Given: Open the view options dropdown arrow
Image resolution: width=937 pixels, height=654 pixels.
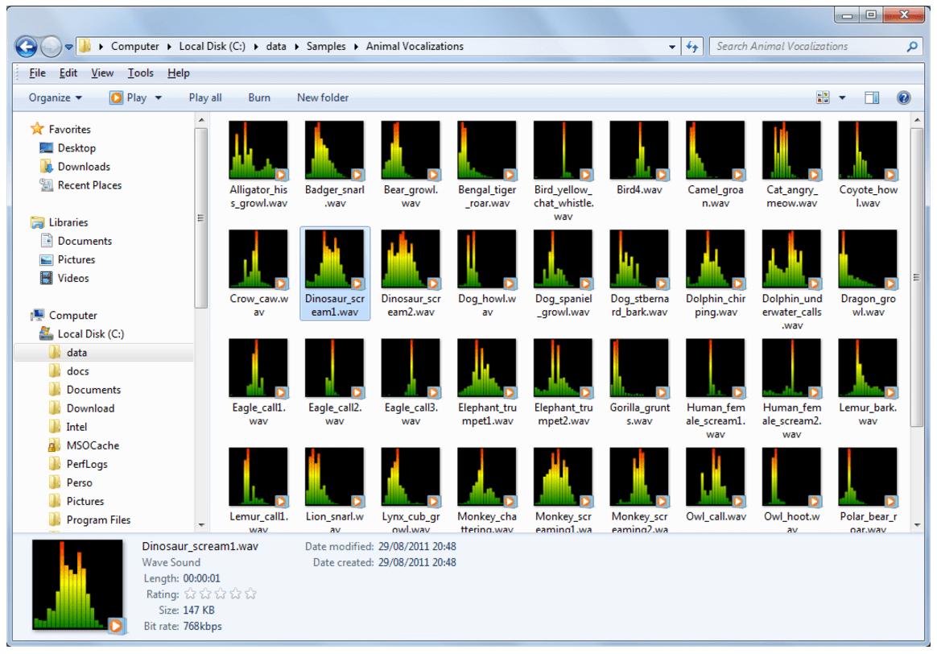Looking at the screenshot, I should click(x=842, y=97).
